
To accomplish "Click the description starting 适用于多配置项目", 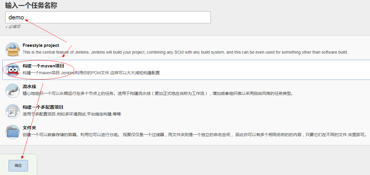I will [x=72, y=114].
